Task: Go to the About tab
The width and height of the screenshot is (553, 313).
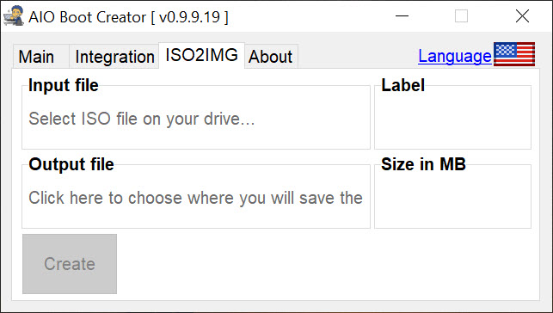Action: 271,57
